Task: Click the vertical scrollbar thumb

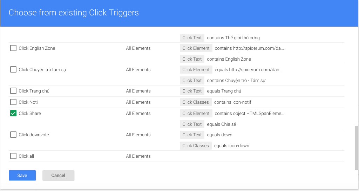Action: click(356, 148)
